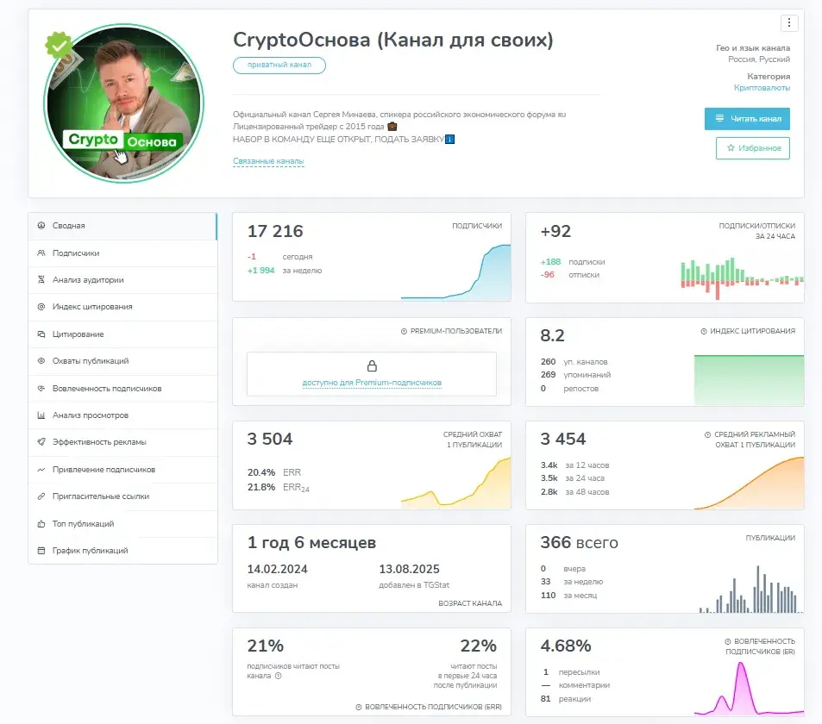The width and height of the screenshot is (822, 724).
Task: Click the star icon in Избранное button
Action: coord(731,147)
